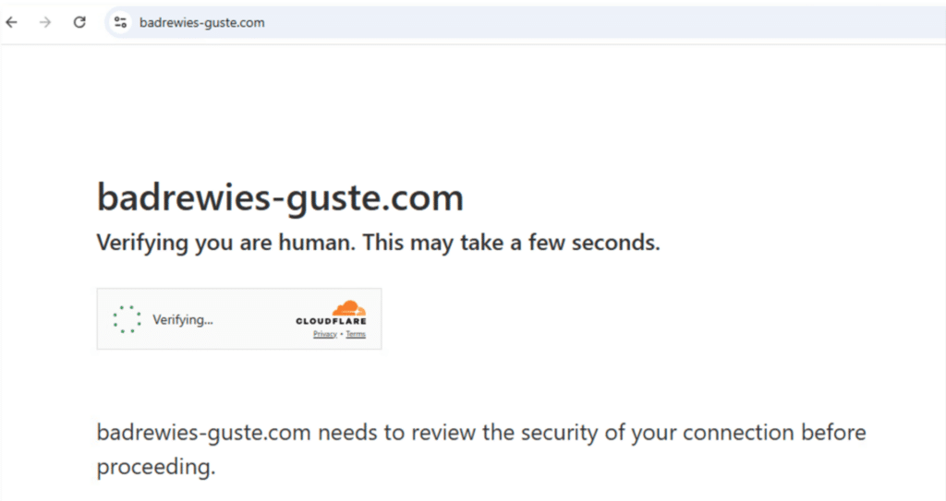This screenshot has height=501, width=946.
Task: Click the green loading spinner in Cloudflare widget
Action: [x=127, y=319]
